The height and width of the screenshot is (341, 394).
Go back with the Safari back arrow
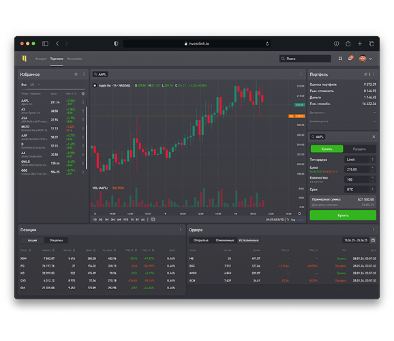click(57, 44)
